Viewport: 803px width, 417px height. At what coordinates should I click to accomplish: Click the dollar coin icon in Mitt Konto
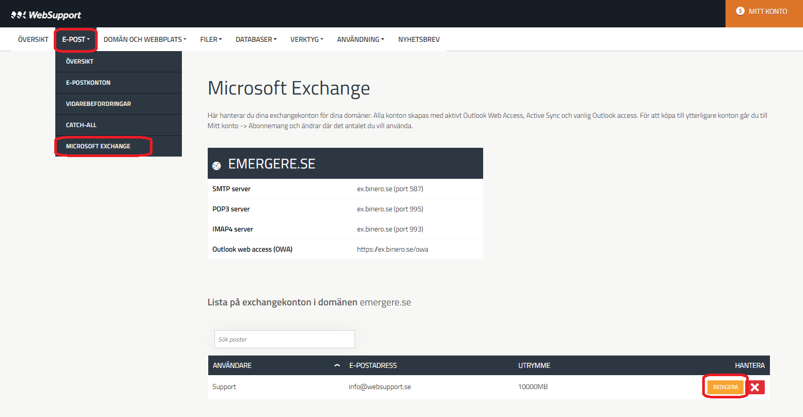tap(740, 11)
